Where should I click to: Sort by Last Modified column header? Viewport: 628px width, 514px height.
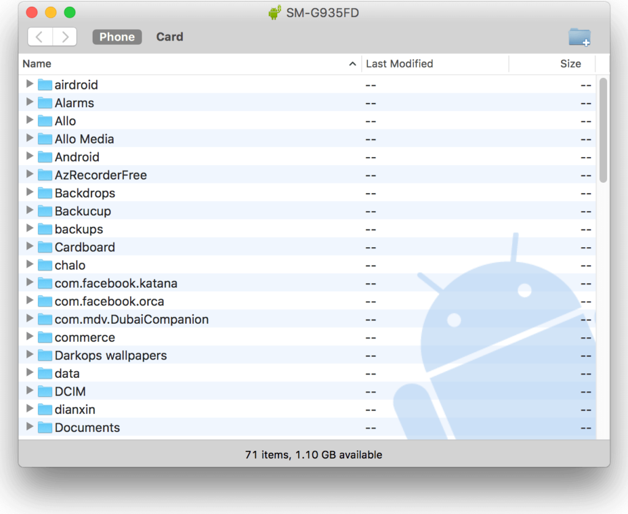click(435, 64)
